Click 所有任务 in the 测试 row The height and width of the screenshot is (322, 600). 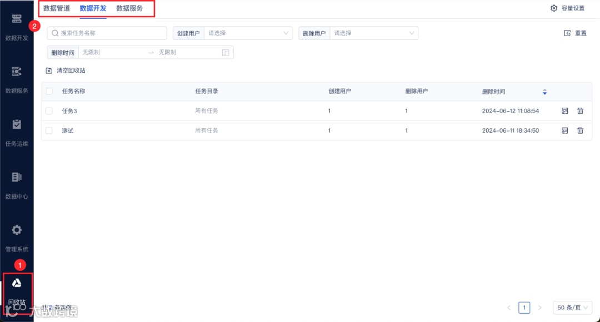pos(207,130)
